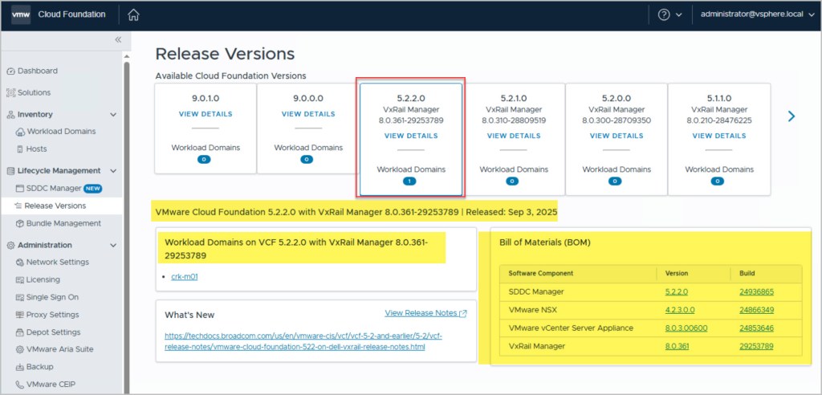
Task: Open Workload Domains menu item
Action: [61, 132]
